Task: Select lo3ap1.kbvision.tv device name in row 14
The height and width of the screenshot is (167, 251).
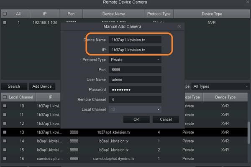Action: coord(113,141)
